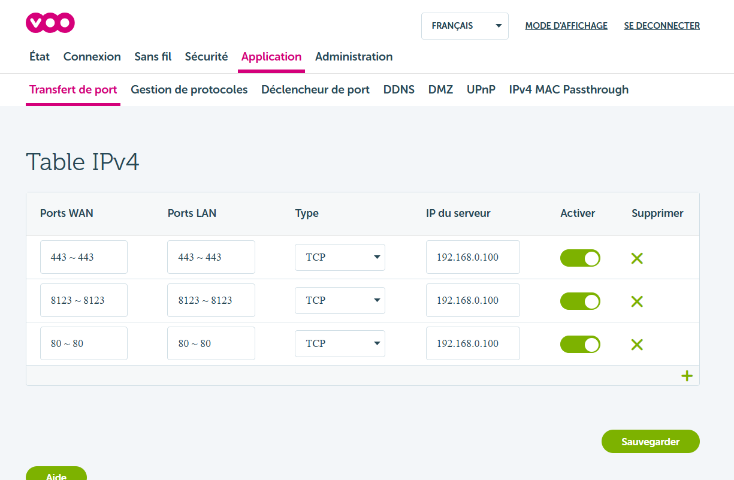Open Gestion de protocoles subtab
Image resolution: width=734 pixels, height=480 pixels.
[189, 90]
